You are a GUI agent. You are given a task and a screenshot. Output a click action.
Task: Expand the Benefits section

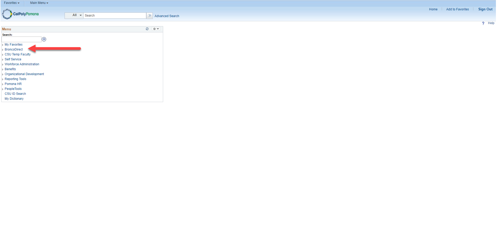[10, 69]
